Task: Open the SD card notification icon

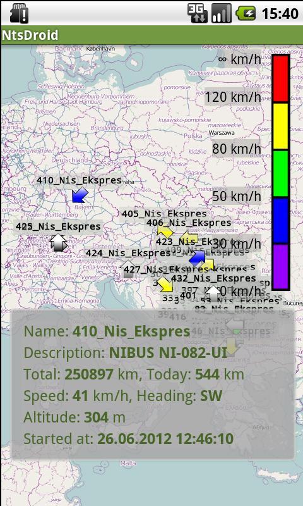Action: pos(20,13)
